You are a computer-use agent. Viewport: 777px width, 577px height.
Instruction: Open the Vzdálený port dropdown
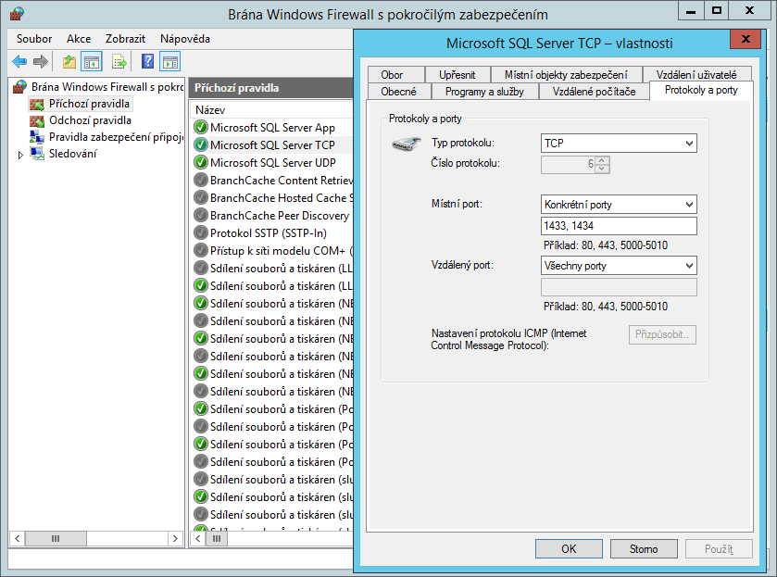(618, 266)
